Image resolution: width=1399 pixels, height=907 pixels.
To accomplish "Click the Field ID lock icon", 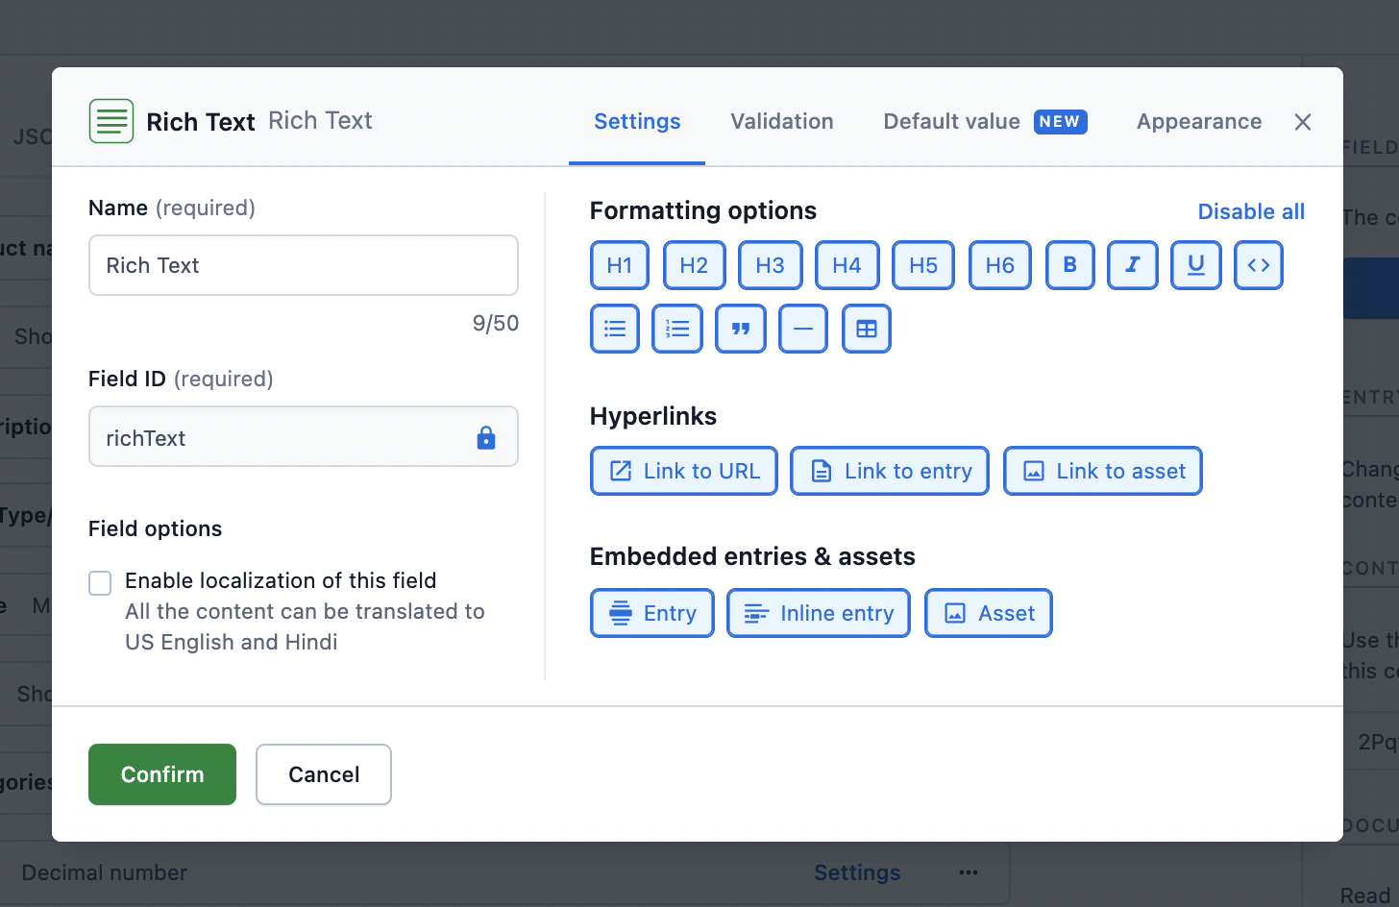I will 486,436.
